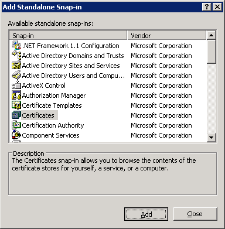Choose the Active Directory Sites and Services icon
The height and width of the screenshot is (229, 225).
pos(16,66)
